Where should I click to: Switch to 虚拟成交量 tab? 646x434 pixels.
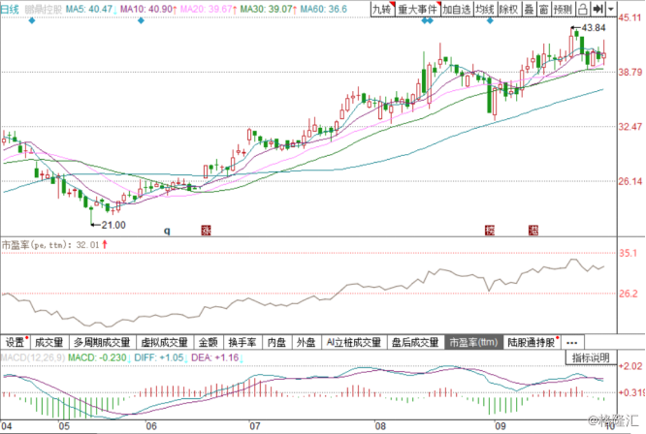[x=164, y=342]
